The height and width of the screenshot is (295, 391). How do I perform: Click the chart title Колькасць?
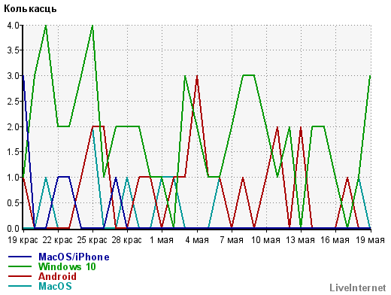point(30,9)
